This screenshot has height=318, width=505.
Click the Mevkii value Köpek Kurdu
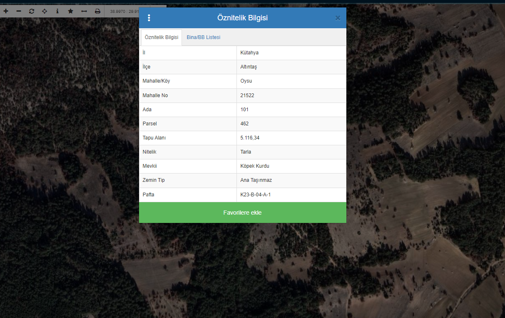tap(255, 166)
